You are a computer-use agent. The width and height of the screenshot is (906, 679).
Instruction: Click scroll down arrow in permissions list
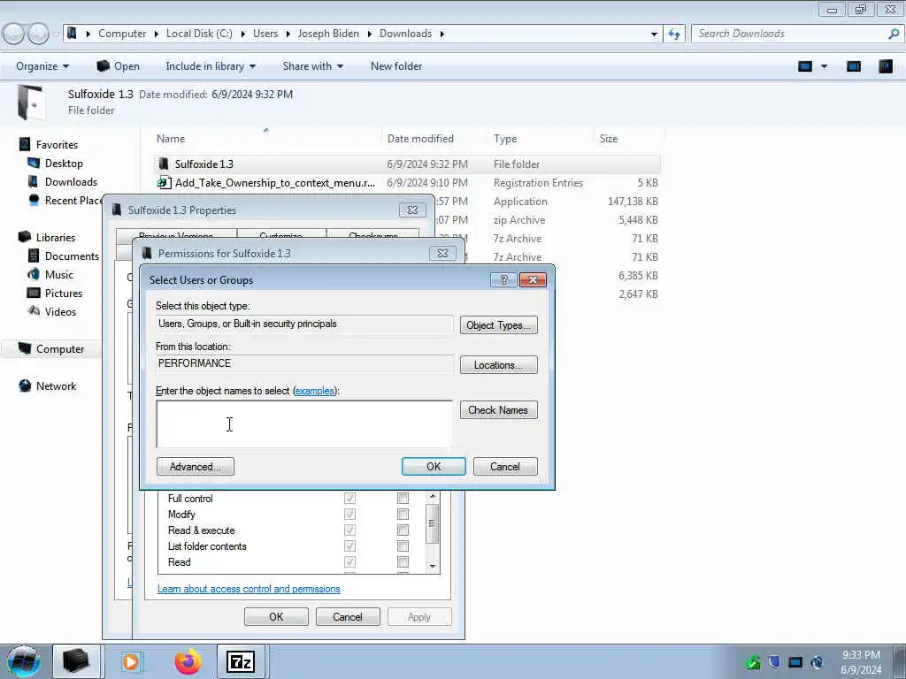(x=433, y=567)
